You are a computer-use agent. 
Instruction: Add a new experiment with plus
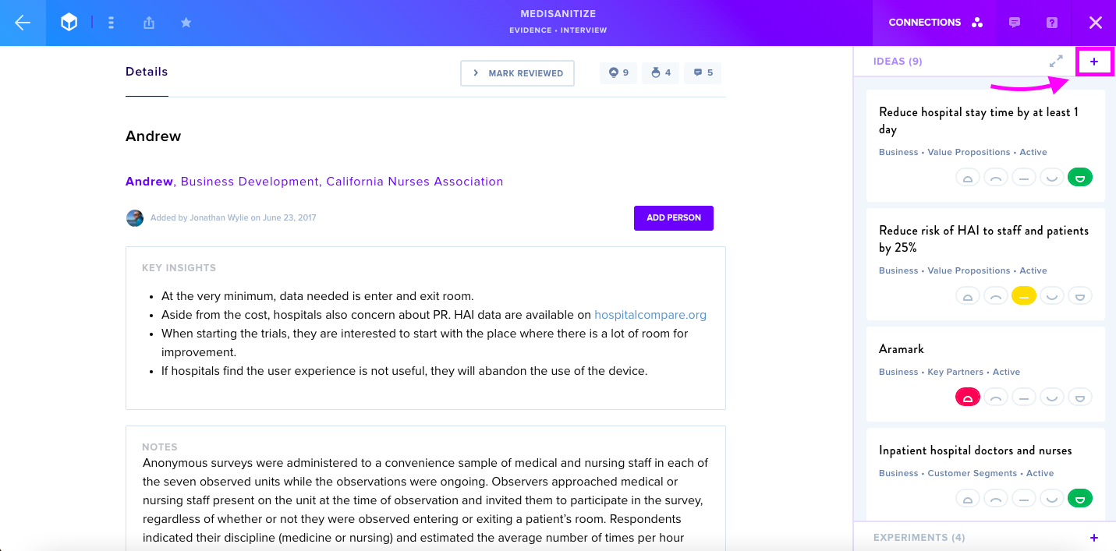(1094, 538)
